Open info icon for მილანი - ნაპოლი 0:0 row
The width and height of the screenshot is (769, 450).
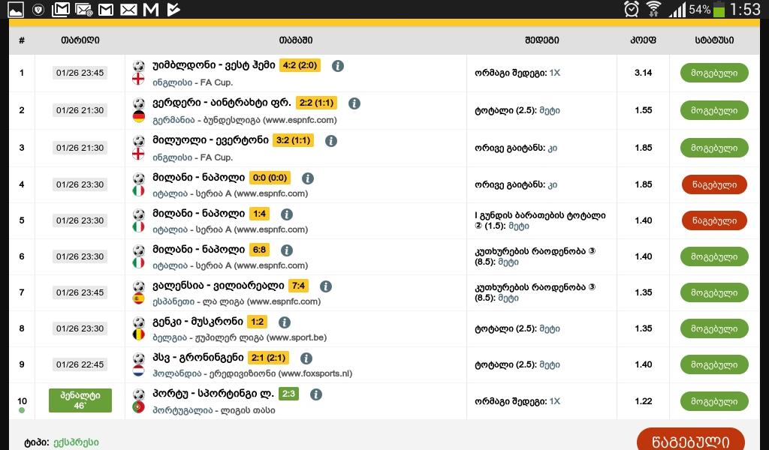click(307, 178)
